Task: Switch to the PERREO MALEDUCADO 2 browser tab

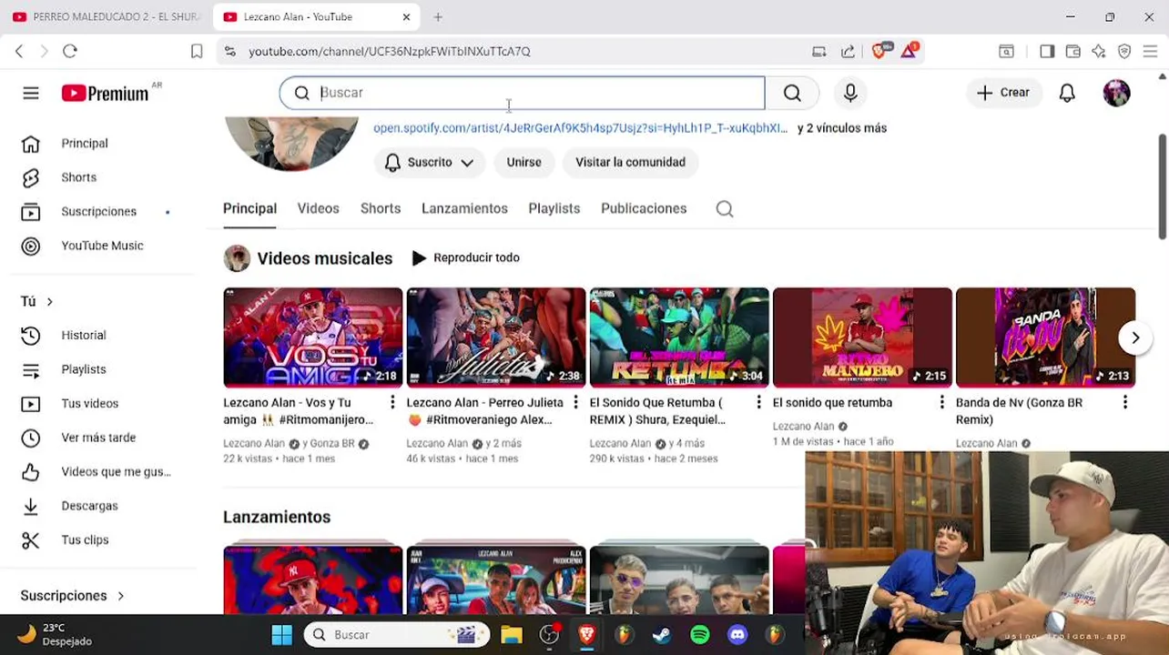Action: coord(107,17)
